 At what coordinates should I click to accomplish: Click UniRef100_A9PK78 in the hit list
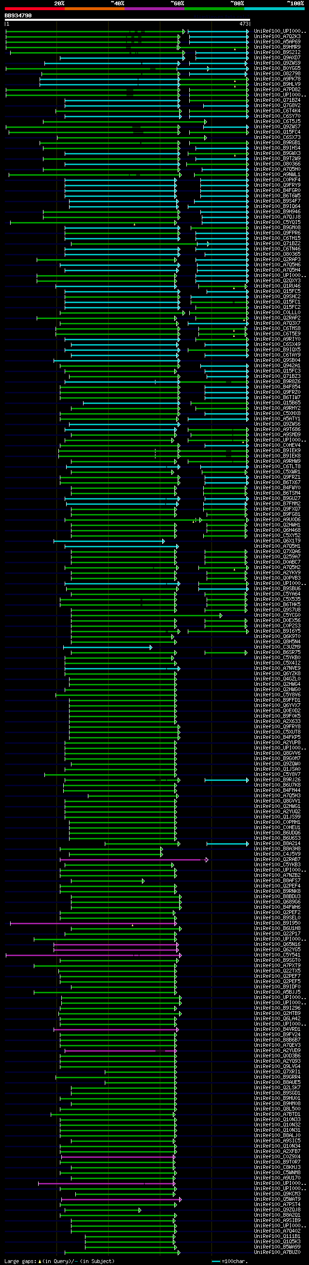pyautogui.click(x=277, y=79)
